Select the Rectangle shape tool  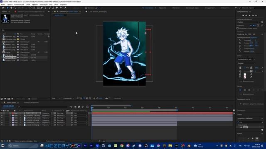(38, 8)
